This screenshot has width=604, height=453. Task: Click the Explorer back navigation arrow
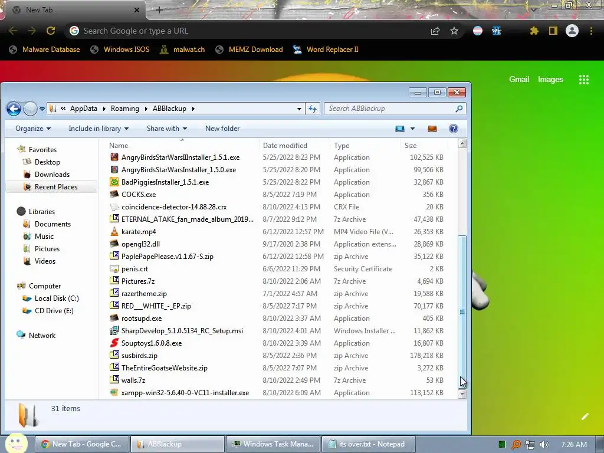pyautogui.click(x=14, y=109)
